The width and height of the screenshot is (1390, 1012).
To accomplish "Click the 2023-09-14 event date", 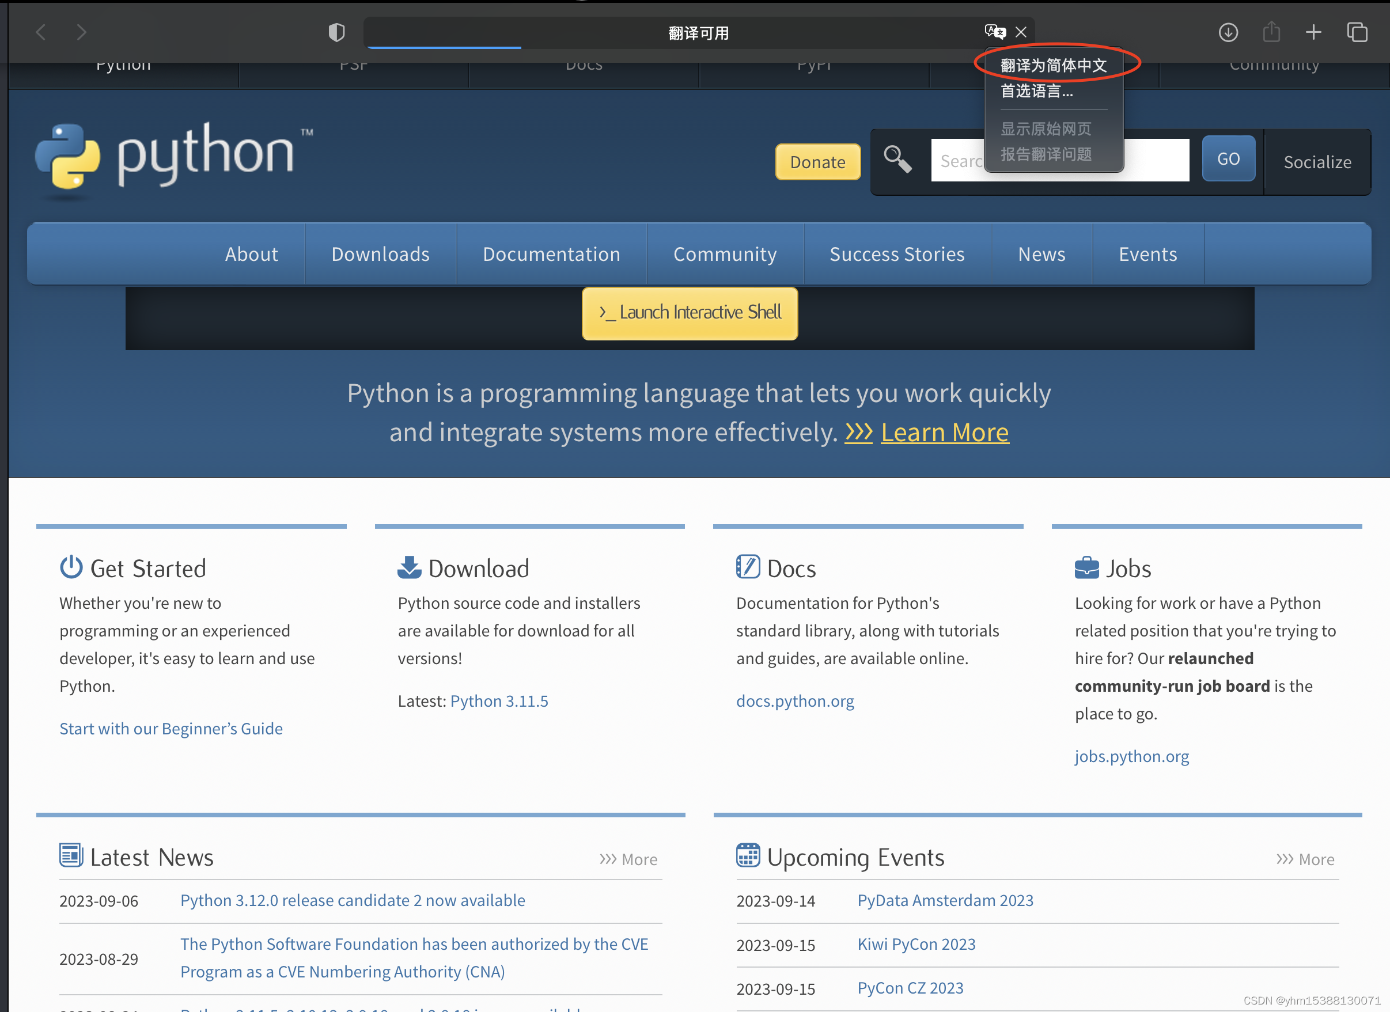I will click(775, 901).
